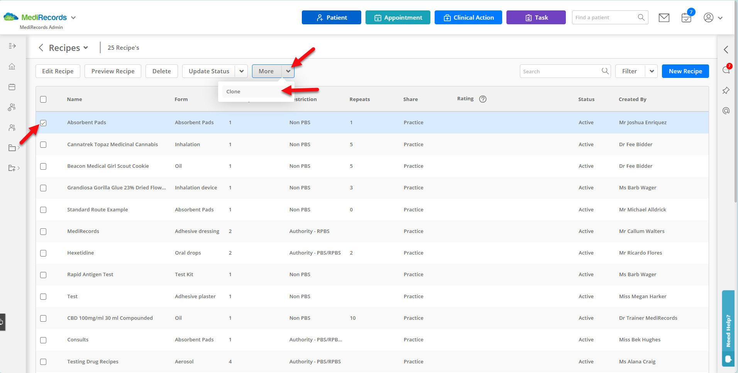738x373 pixels.
Task: Click the Task button
Action: click(536, 17)
